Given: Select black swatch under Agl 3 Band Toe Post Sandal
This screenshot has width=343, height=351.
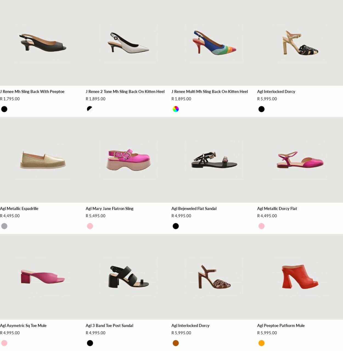Looking at the screenshot, I should coord(90,343).
